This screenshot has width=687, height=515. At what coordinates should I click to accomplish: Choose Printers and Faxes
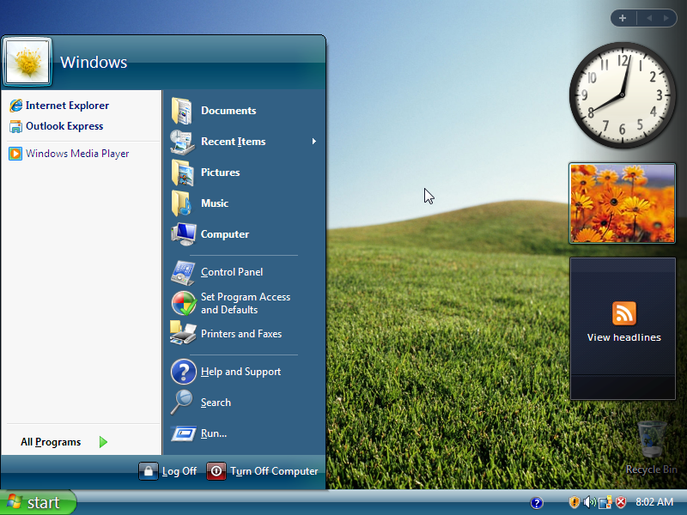[x=240, y=334]
